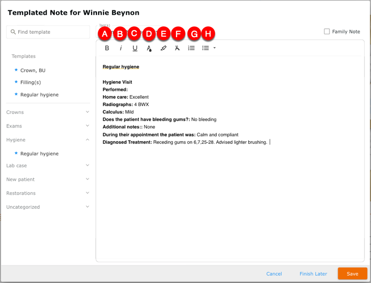Select the highlighter tool
Image resolution: width=371 pixels, height=283 pixels.
pyautogui.click(x=163, y=48)
